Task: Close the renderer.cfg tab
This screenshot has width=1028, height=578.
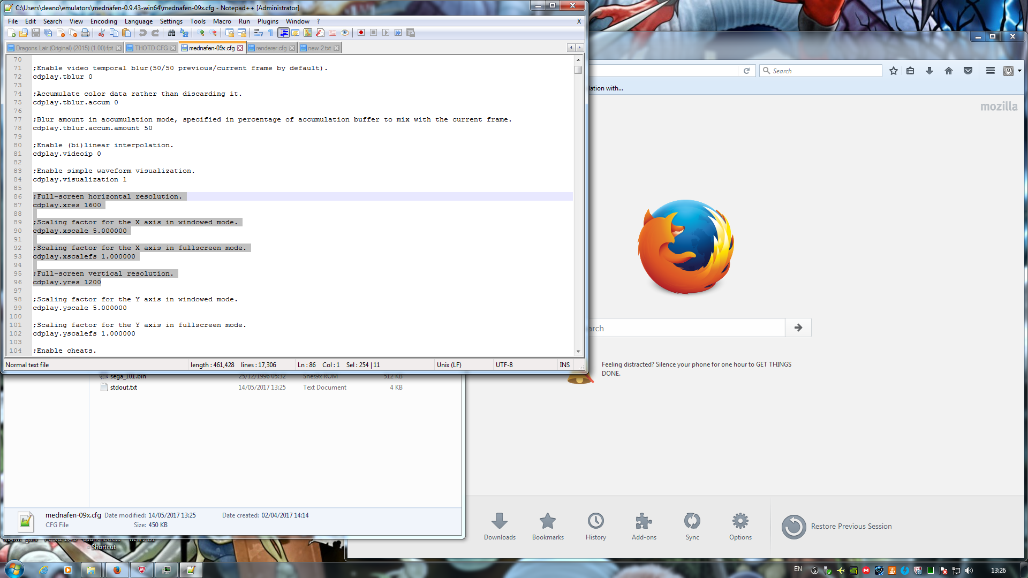Action: click(292, 48)
